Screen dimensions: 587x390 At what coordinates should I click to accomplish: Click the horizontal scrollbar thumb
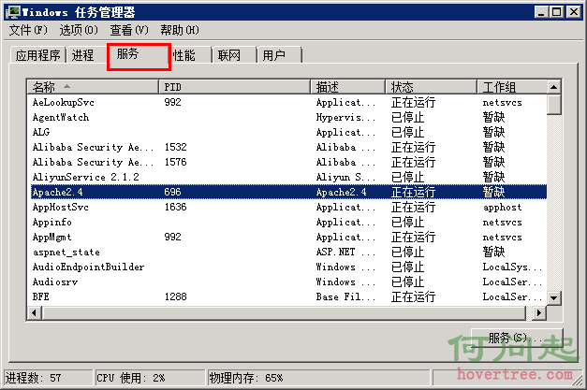click(285, 312)
